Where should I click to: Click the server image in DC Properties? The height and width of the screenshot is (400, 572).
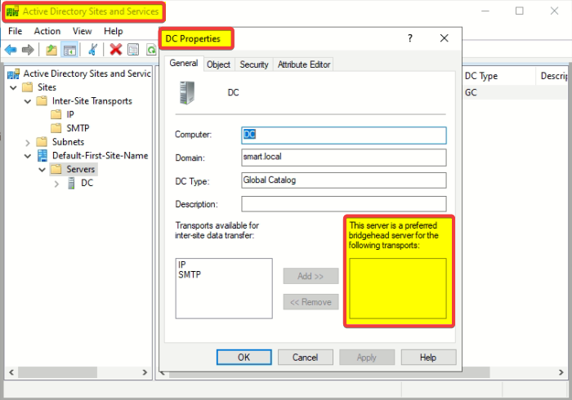(187, 92)
